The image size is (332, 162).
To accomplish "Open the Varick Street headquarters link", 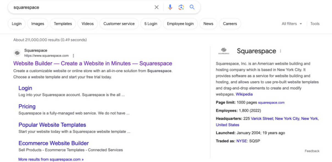I will [262, 119].
